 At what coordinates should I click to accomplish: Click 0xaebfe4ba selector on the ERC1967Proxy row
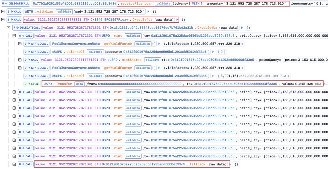142,20
